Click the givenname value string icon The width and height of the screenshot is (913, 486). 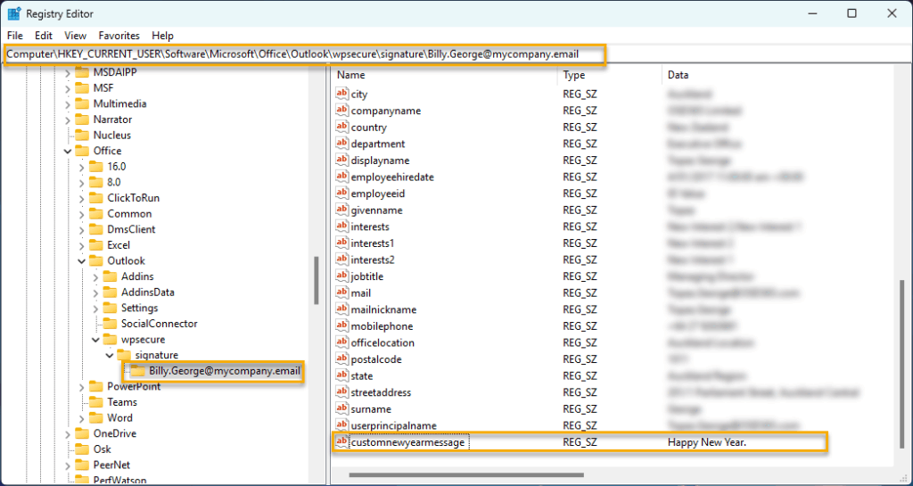point(341,210)
